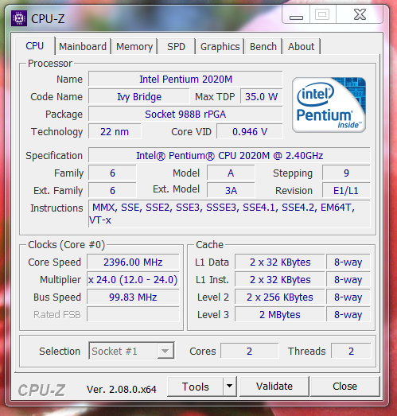The height and width of the screenshot is (416, 397).
Task: Click the empty Rated FSB field
Action: pyautogui.click(x=133, y=315)
